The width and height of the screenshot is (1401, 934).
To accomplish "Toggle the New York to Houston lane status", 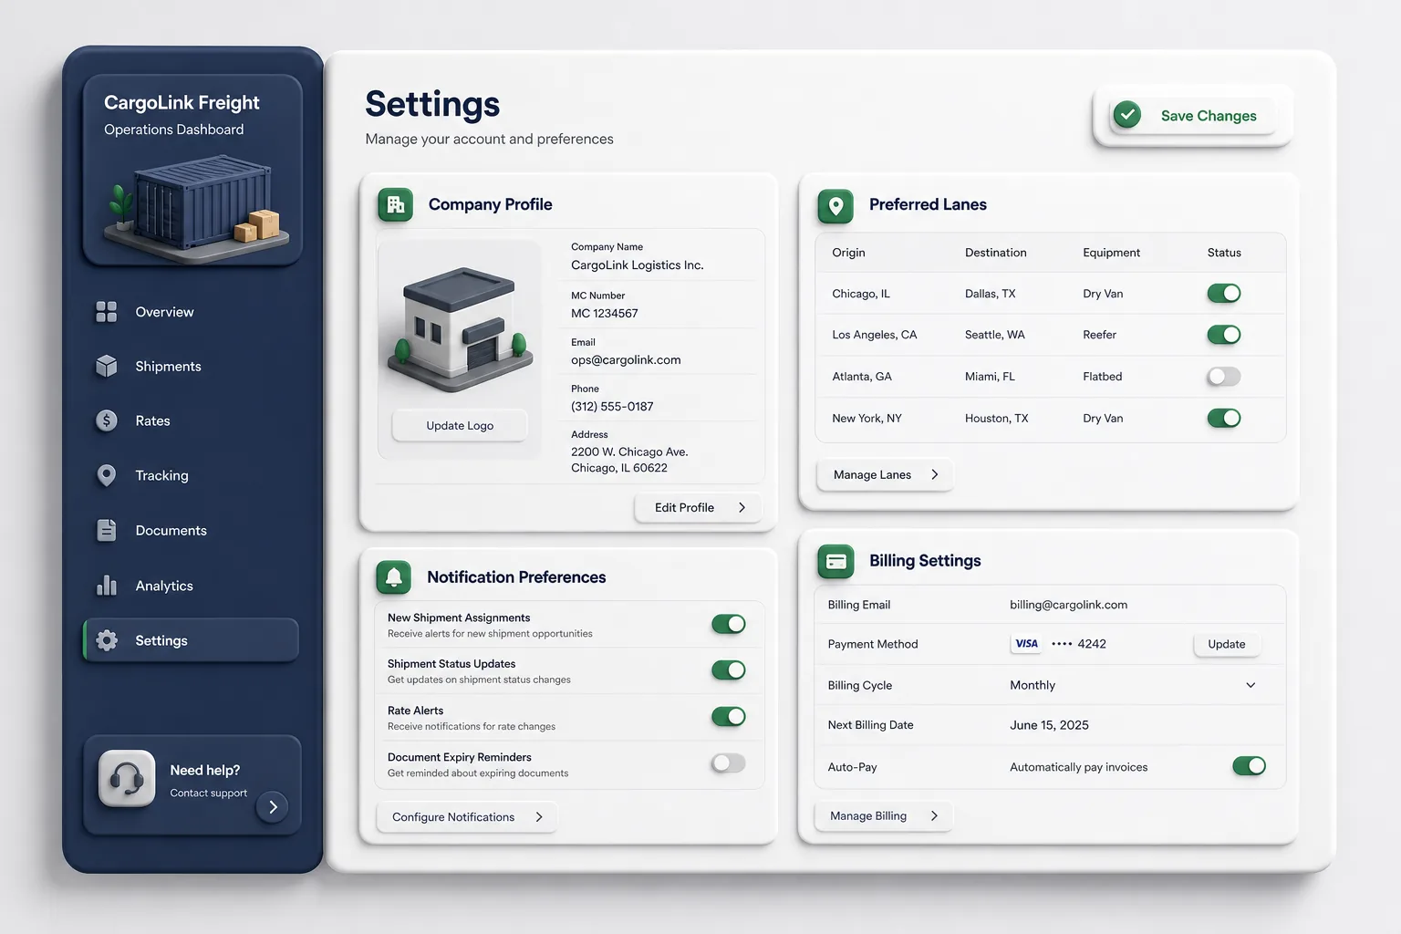I will pyautogui.click(x=1224, y=418).
